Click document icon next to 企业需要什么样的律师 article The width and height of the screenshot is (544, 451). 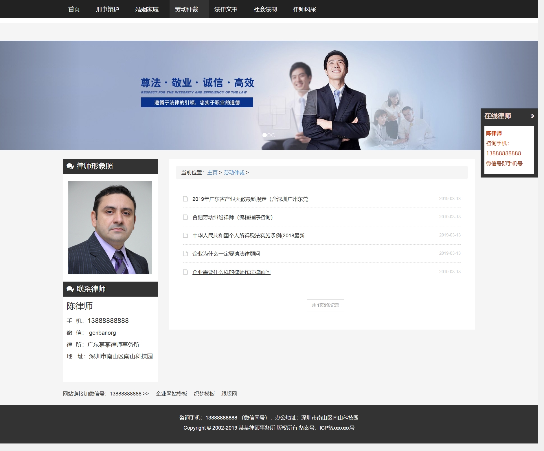coord(185,272)
